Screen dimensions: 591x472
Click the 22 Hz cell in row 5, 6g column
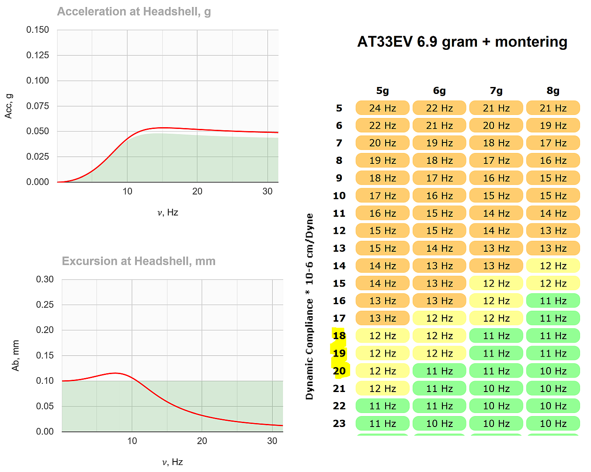coord(439,108)
